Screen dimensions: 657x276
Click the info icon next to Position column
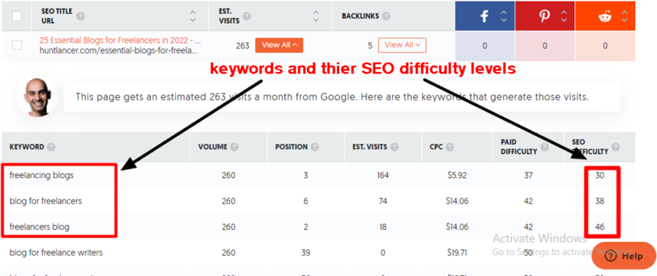point(315,147)
